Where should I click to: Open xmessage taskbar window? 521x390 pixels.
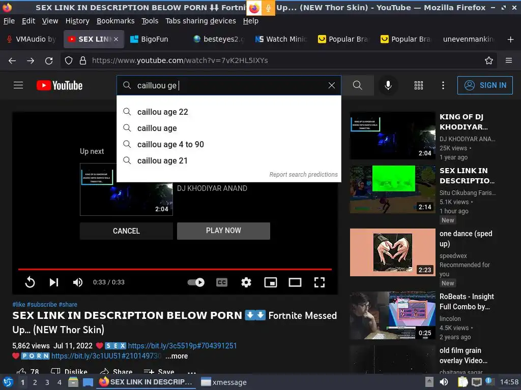[224, 382]
